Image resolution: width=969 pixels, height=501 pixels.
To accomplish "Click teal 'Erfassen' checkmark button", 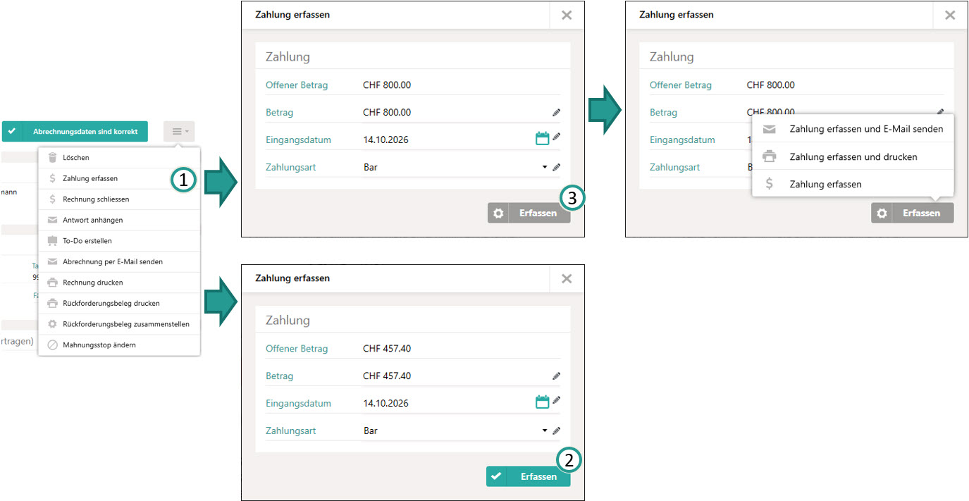I will [529, 476].
